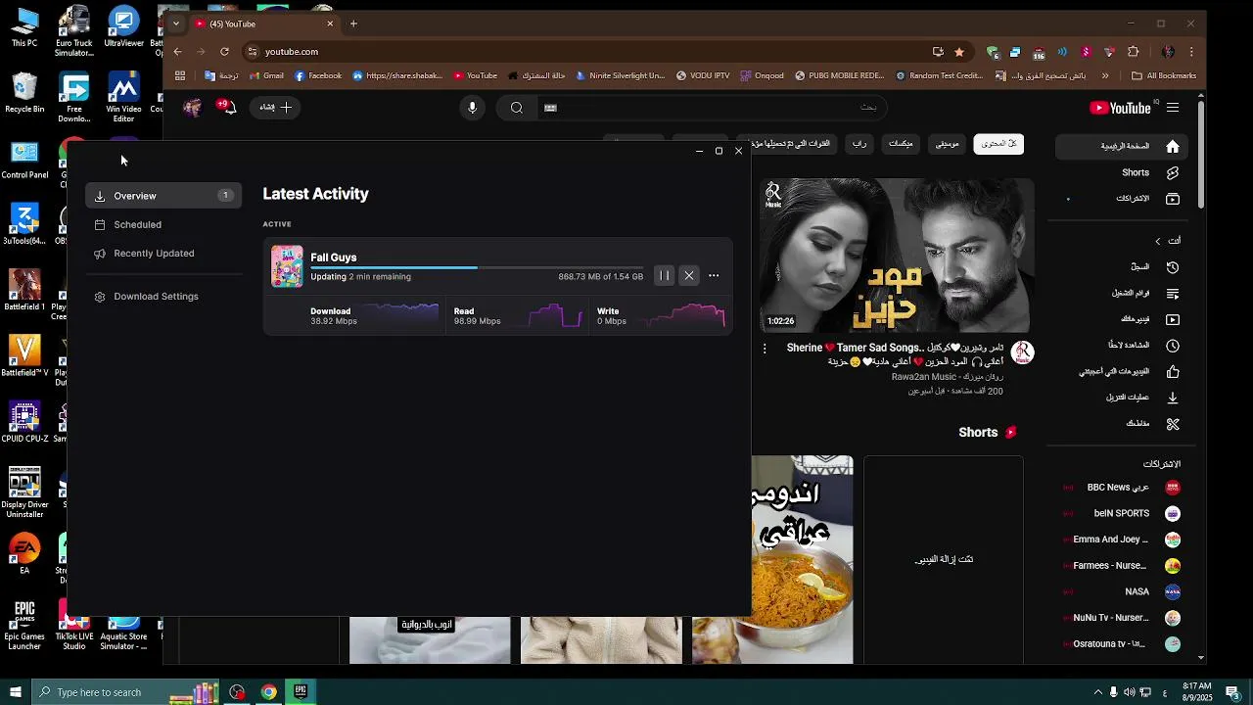The height and width of the screenshot is (705, 1253).
Task: Open Watch later in YouTube sidebar
Action: tap(1127, 345)
